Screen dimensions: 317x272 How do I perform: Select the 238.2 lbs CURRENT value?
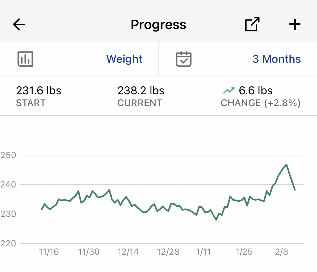click(x=141, y=91)
